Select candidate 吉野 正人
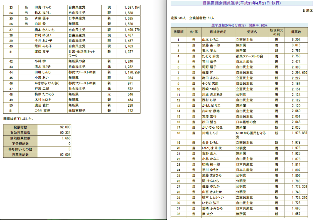 [x=209, y=153]
